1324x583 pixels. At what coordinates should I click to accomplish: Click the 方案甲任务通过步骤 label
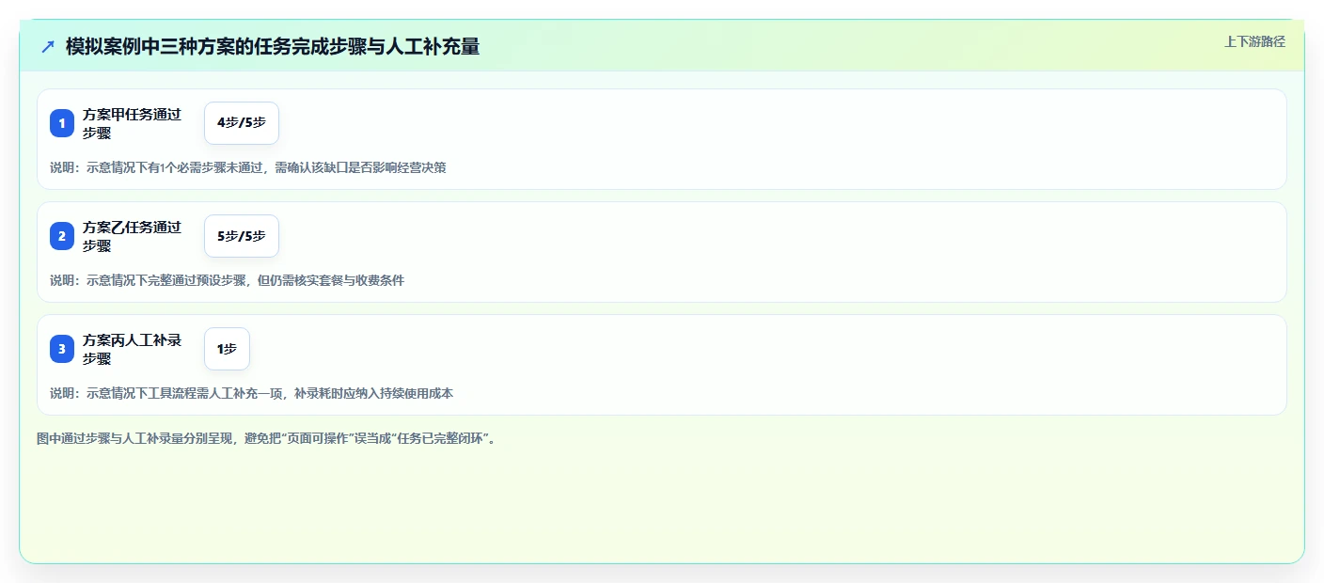(132, 123)
